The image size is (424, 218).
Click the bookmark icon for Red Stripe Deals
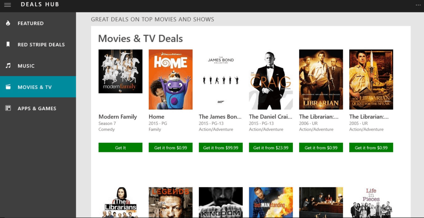pyautogui.click(x=8, y=44)
